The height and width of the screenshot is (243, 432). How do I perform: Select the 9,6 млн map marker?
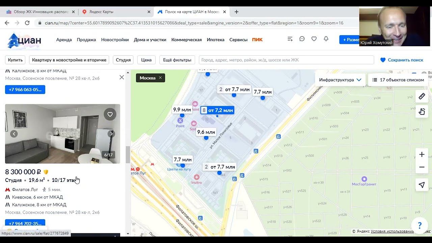click(x=206, y=132)
